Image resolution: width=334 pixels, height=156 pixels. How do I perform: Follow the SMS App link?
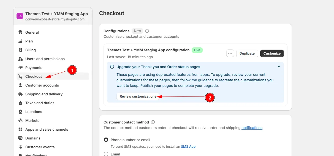[x=188, y=147]
